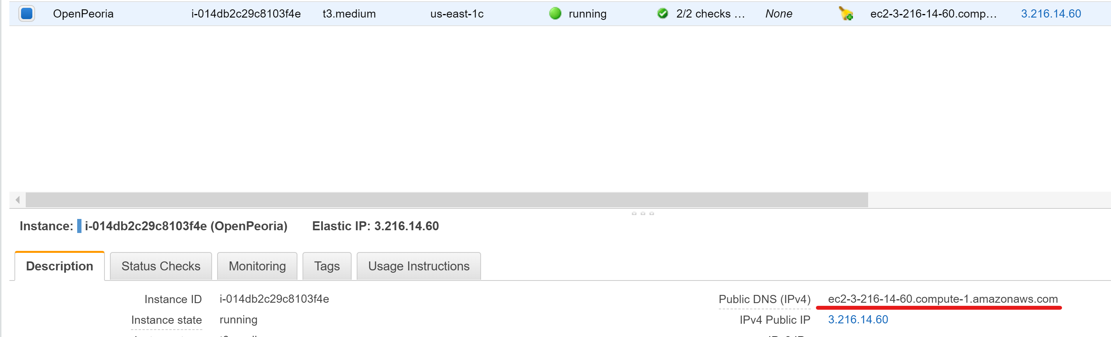Click the blue instance marker beside instance ID
Viewport: 1111px width, 337px height.
click(x=80, y=226)
